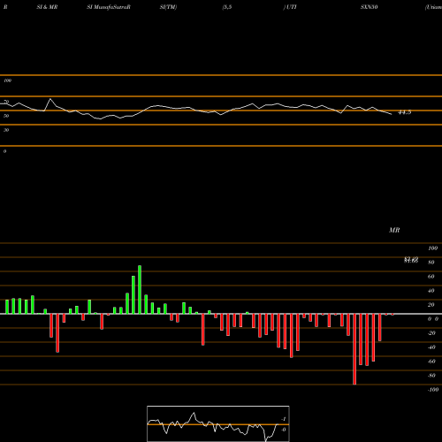The height and width of the screenshot is (442, 442).
Task: Click the -20 label on MR axis
Action: [431, 333]
